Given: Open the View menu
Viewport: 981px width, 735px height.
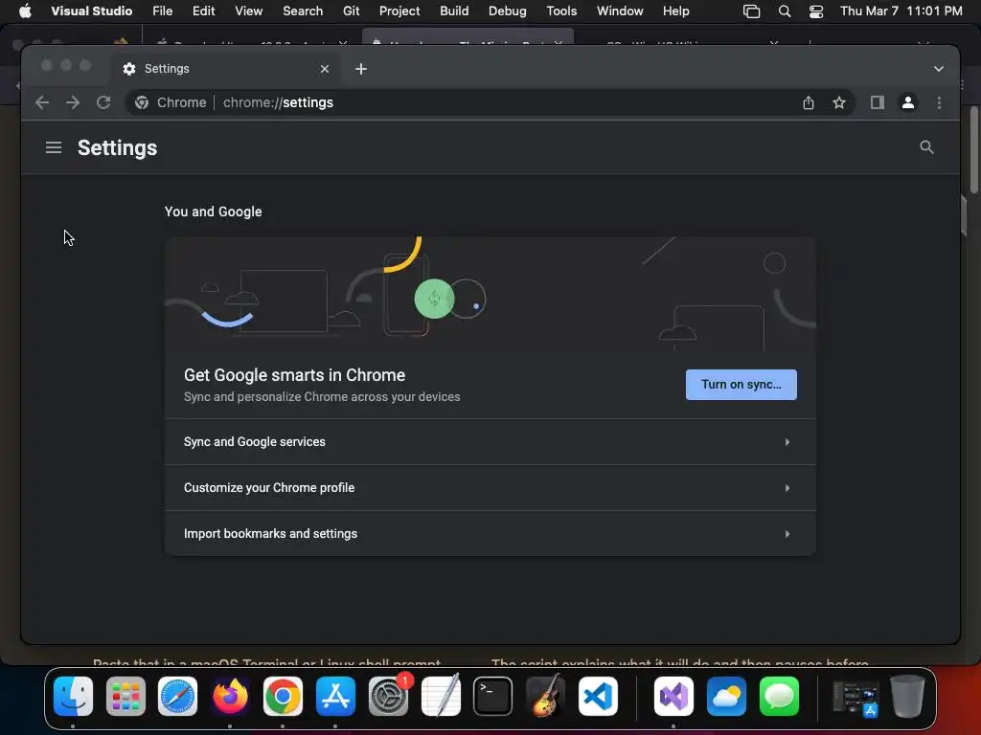Looking at the screenshot, I should 248,11.
